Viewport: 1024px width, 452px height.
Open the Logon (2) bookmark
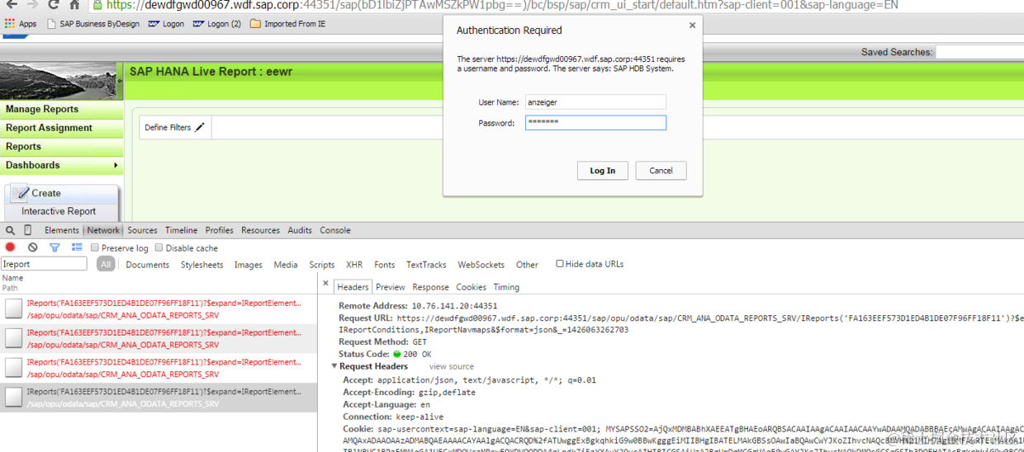[217, 24]
